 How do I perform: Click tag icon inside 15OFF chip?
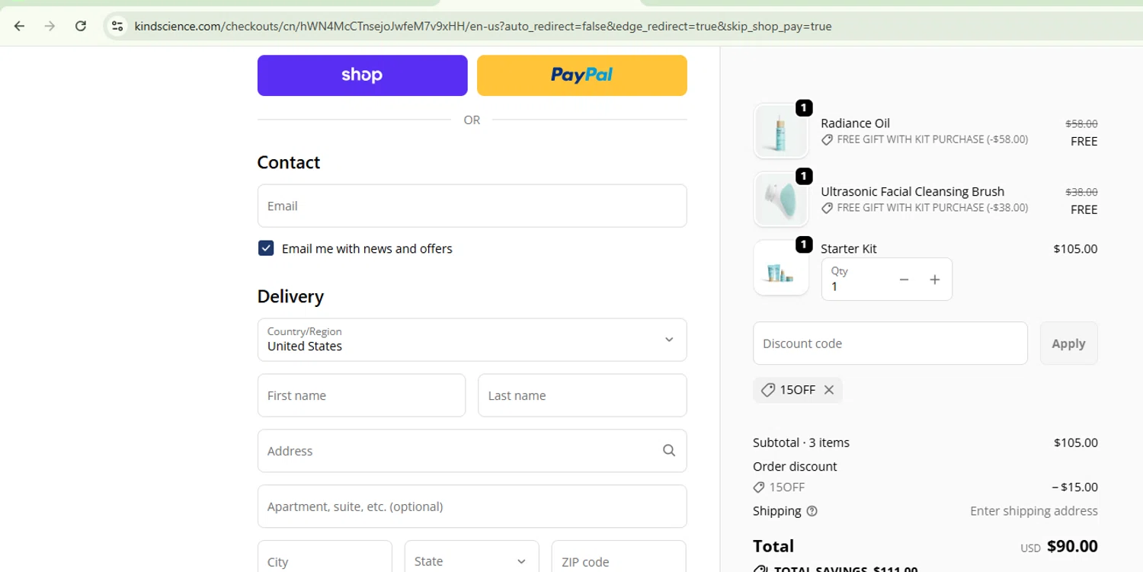(768, 390)
